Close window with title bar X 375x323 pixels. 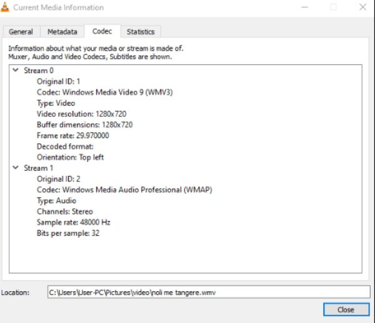click(362, 7)
